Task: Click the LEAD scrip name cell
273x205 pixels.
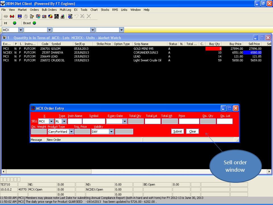Action: [x=137, y=56]
